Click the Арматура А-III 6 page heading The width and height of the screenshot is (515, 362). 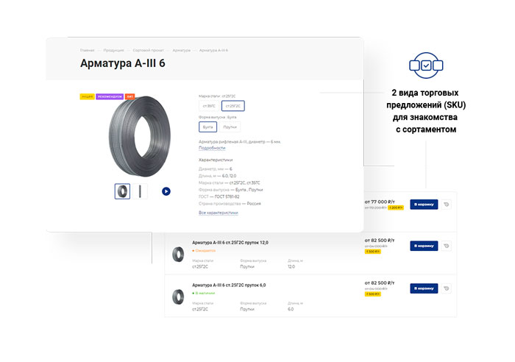(123, 63)
